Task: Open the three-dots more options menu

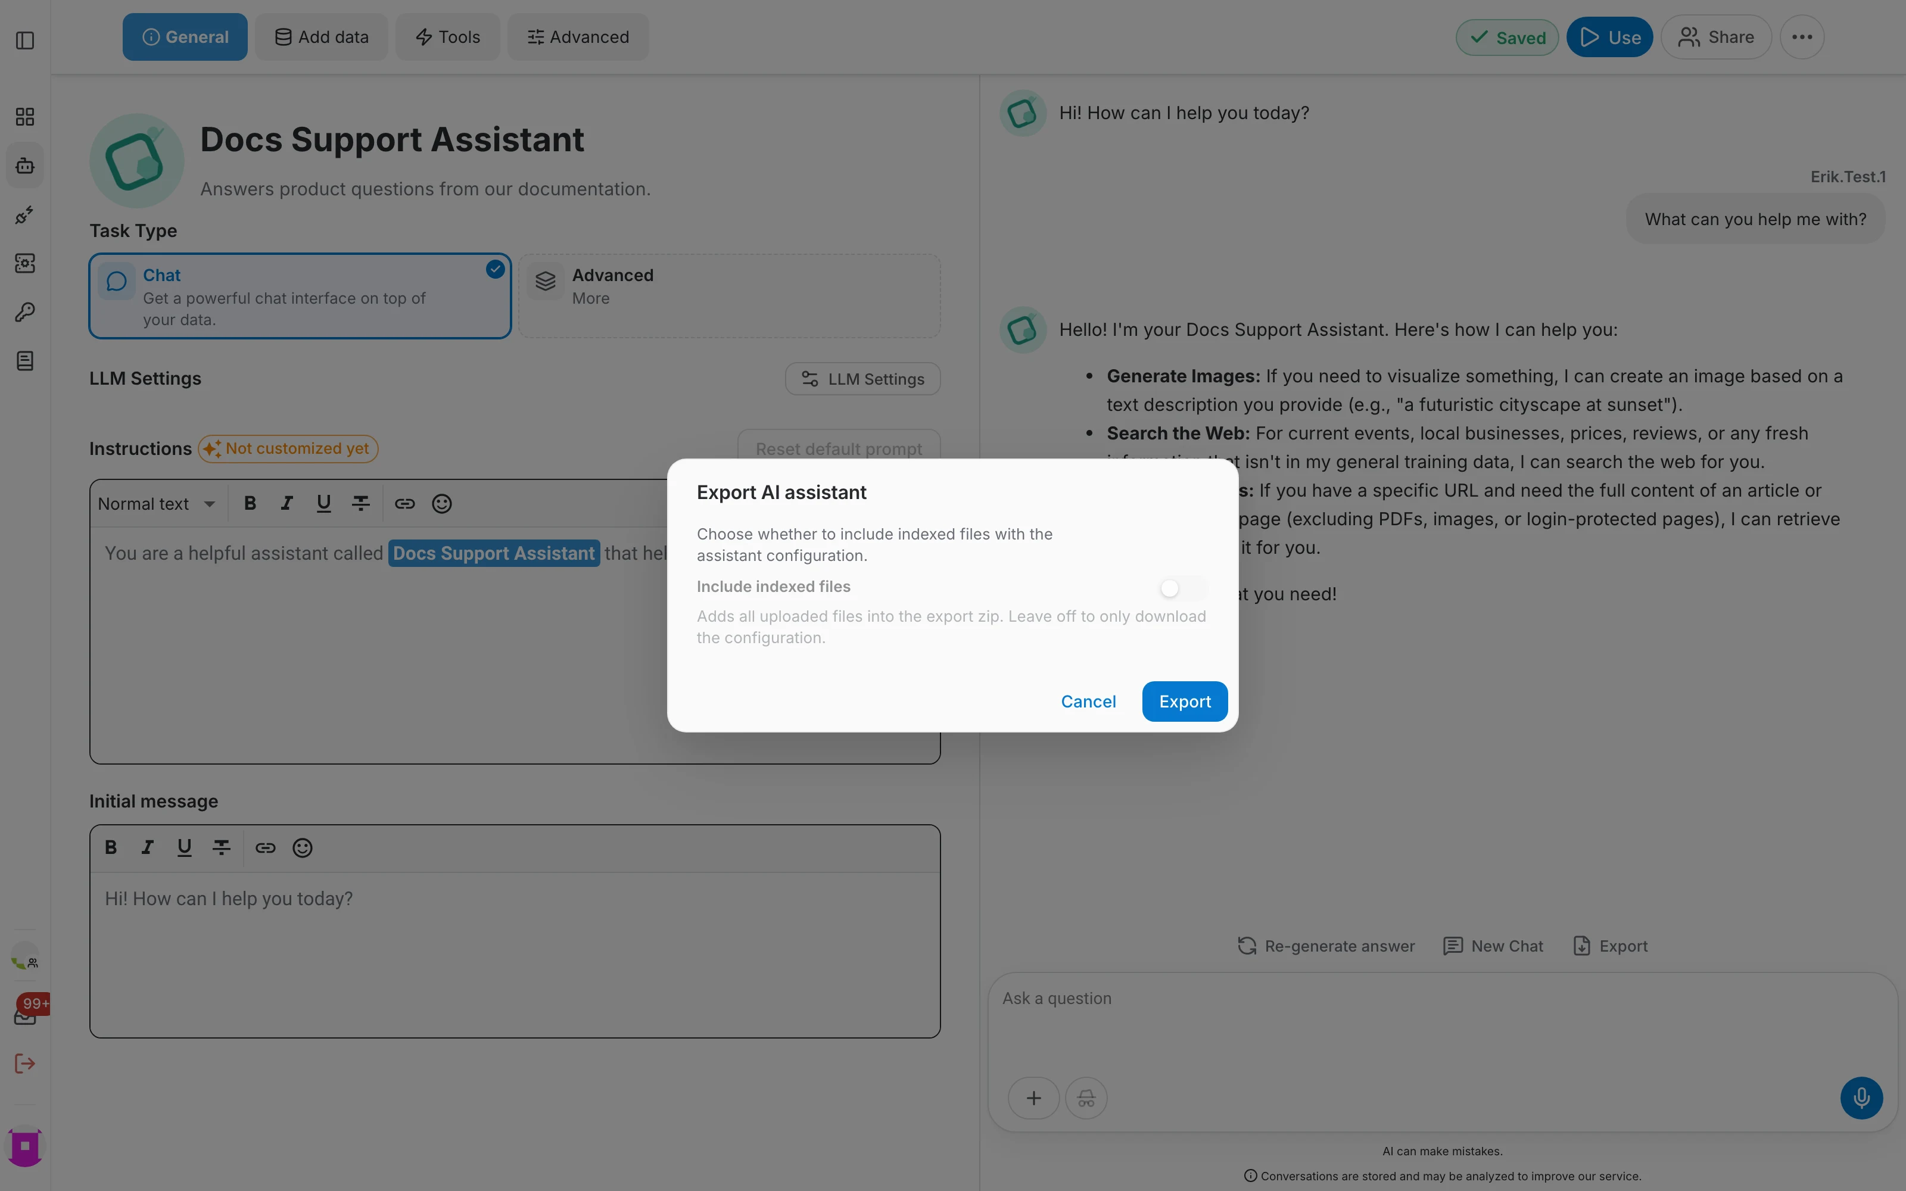Action: point(1802,37)
